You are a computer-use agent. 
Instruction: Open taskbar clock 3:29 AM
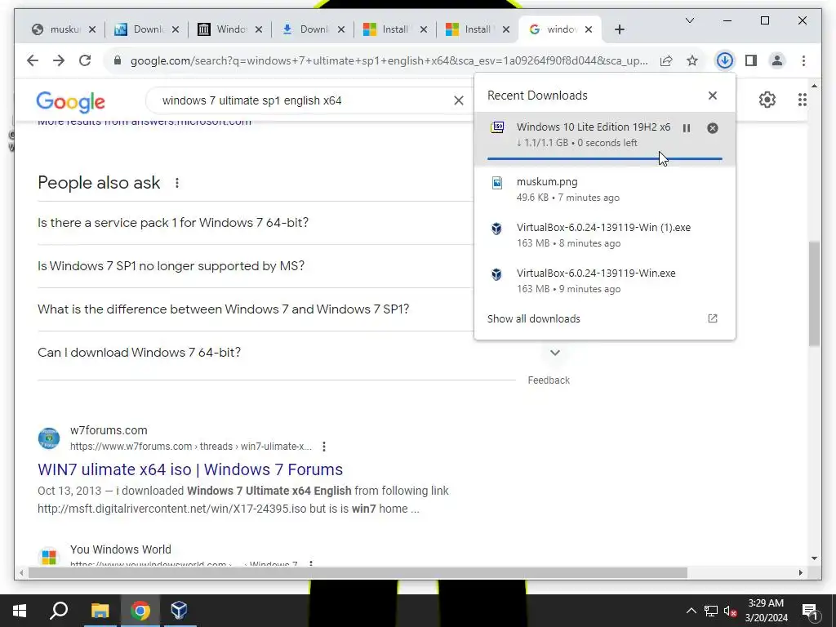[x=766, y=611]
